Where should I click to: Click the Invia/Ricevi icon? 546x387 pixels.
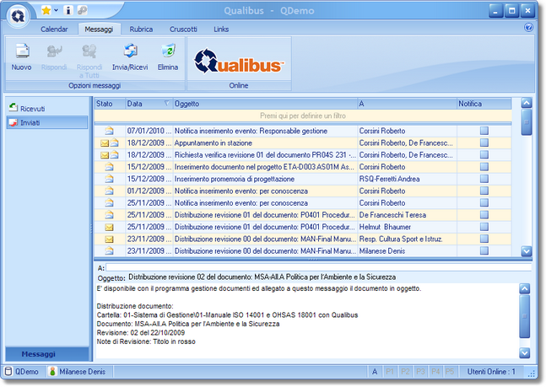[130, 52]
